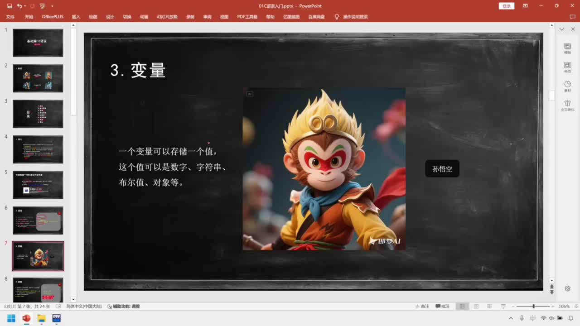The height and width of the screenshot is (326, 580).
Task: Open the 绘图 ribbon tab
Action: 93,17
